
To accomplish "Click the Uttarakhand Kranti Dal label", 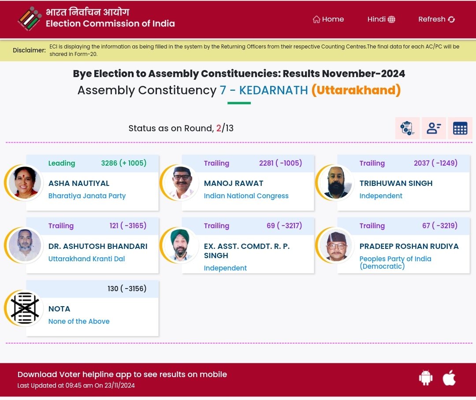I will (86, 259).
